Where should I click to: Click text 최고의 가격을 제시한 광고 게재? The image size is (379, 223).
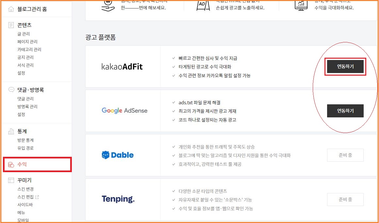pyautogui.click(x=207, y=111)
